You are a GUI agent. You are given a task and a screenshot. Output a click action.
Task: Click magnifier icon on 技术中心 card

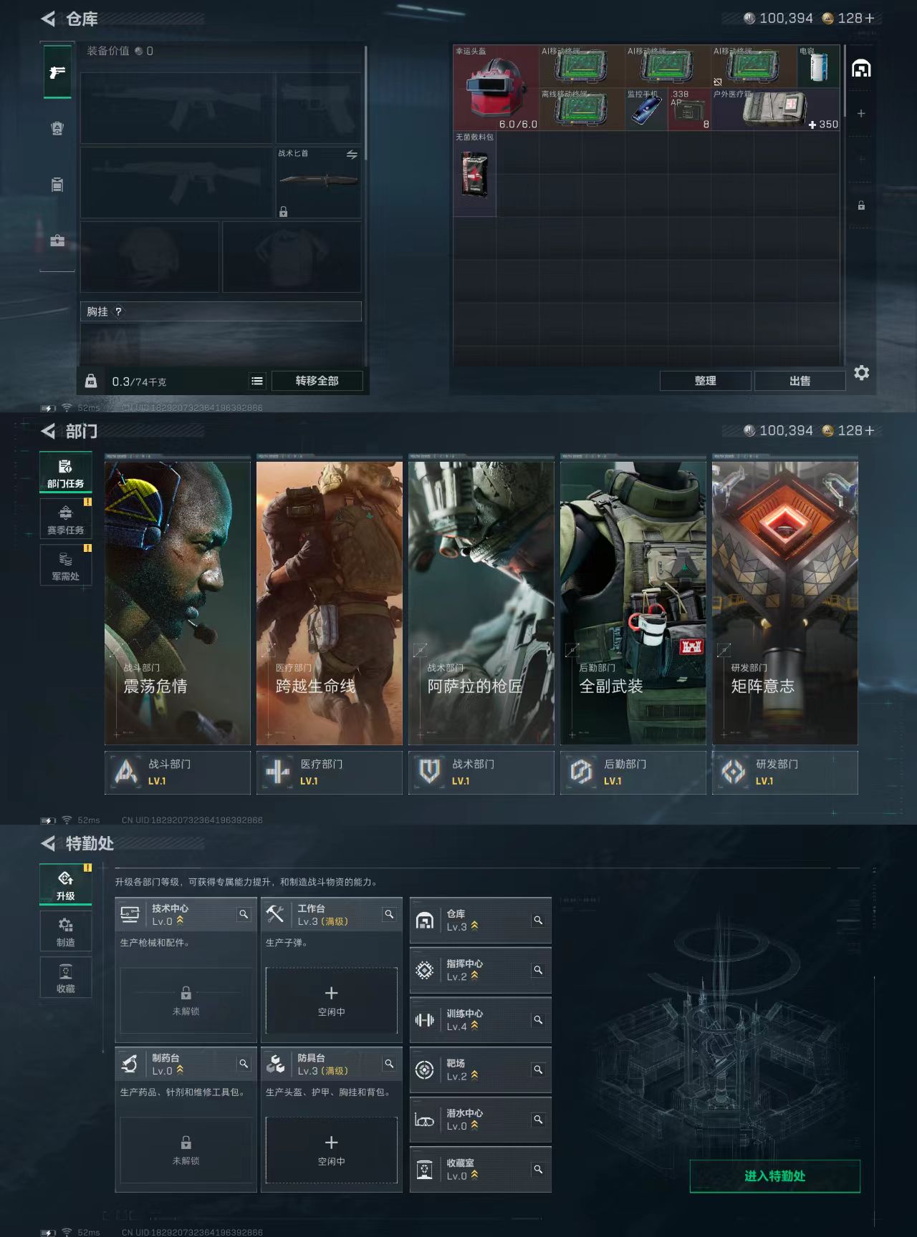click(244, 914)
